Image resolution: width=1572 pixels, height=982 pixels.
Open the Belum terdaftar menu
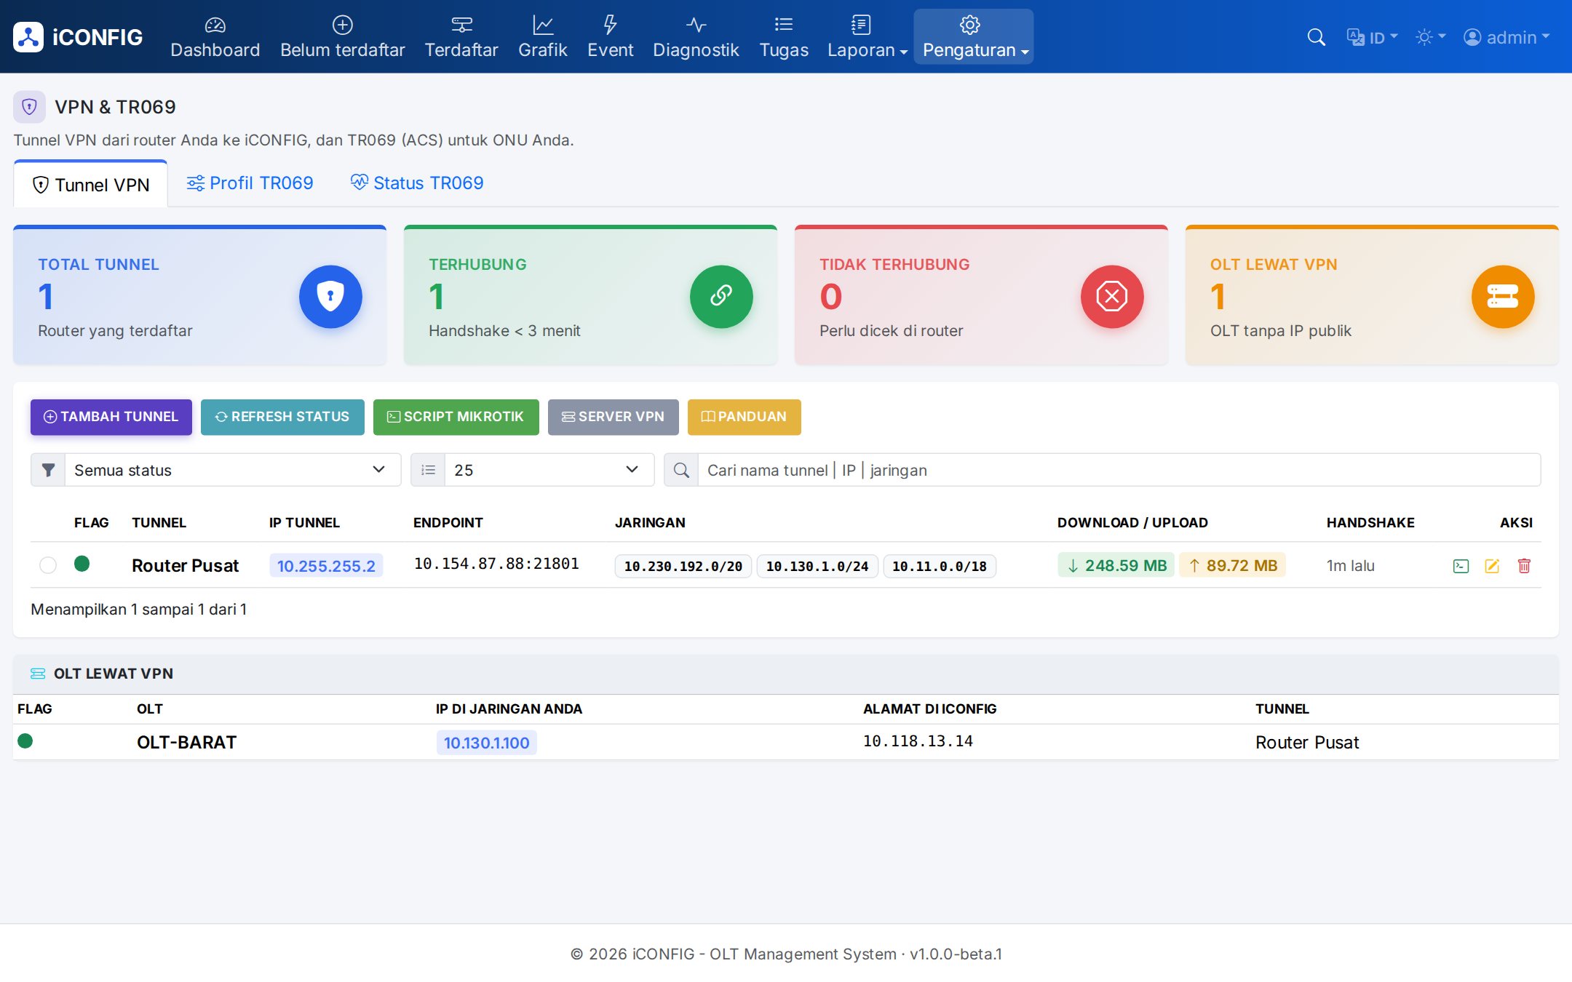[343, 37]
